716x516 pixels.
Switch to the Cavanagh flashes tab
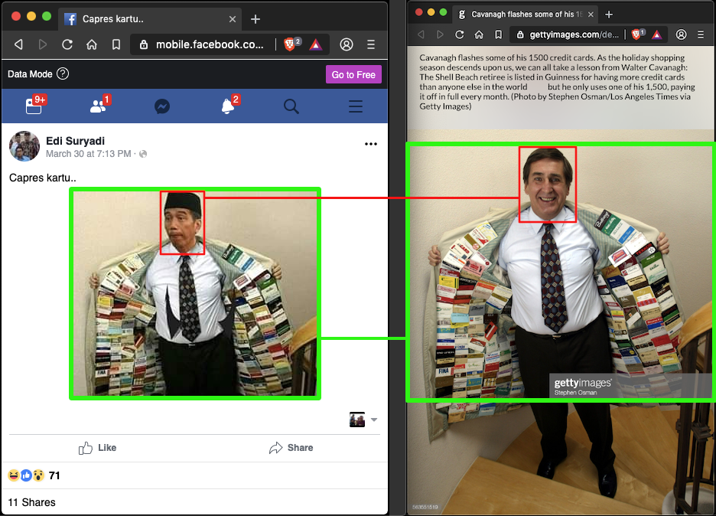coord(520,14)
